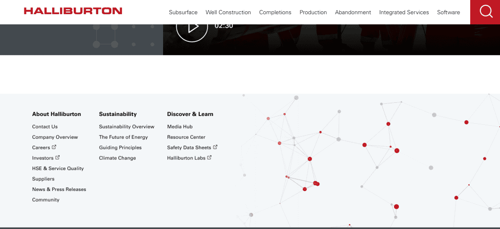Click external link icon beside Investors

[58, 157]
